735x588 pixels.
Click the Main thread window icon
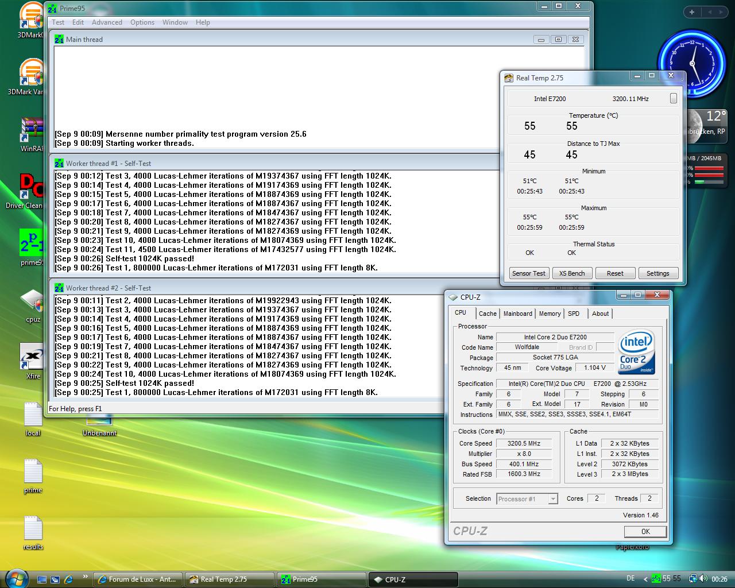pyautogui.click(x=59, y=39)
